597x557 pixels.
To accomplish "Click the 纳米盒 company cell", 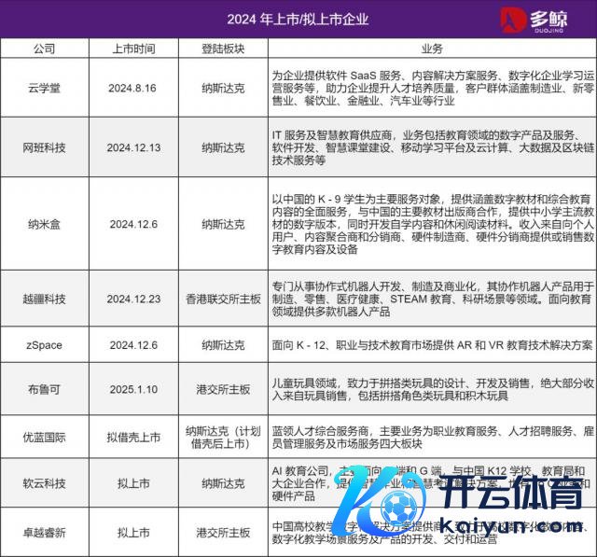I will [44, 224].
